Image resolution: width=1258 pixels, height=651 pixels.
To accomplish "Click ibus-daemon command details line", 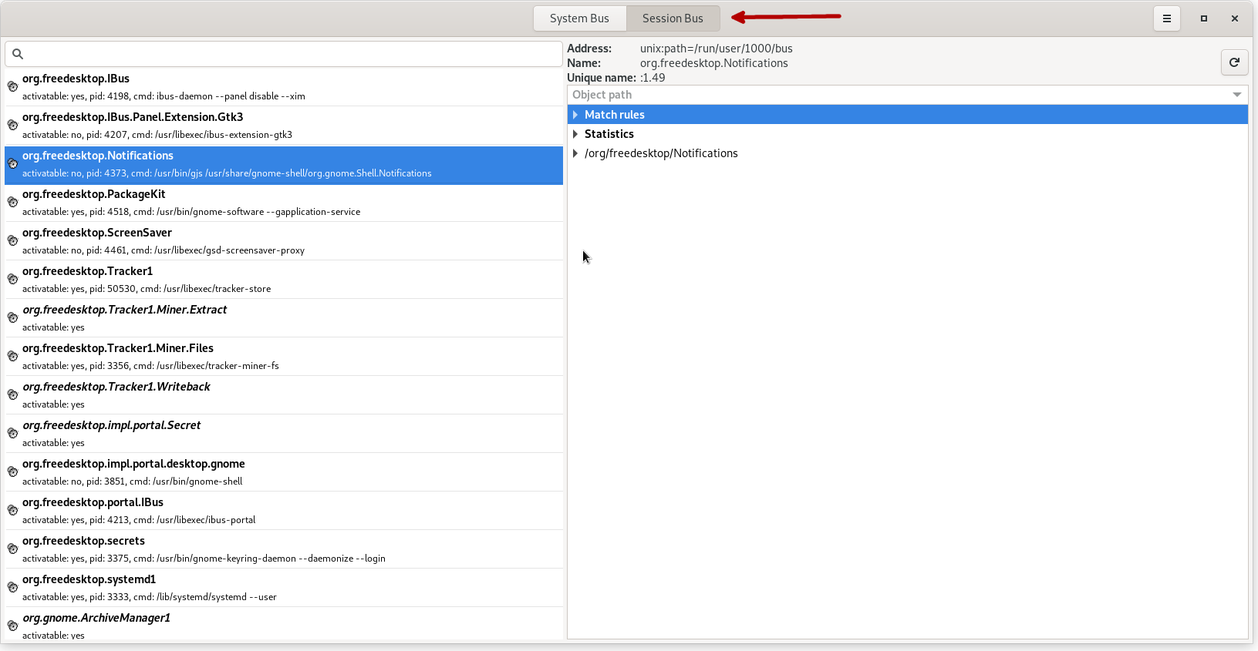I will tap(164, 96).
